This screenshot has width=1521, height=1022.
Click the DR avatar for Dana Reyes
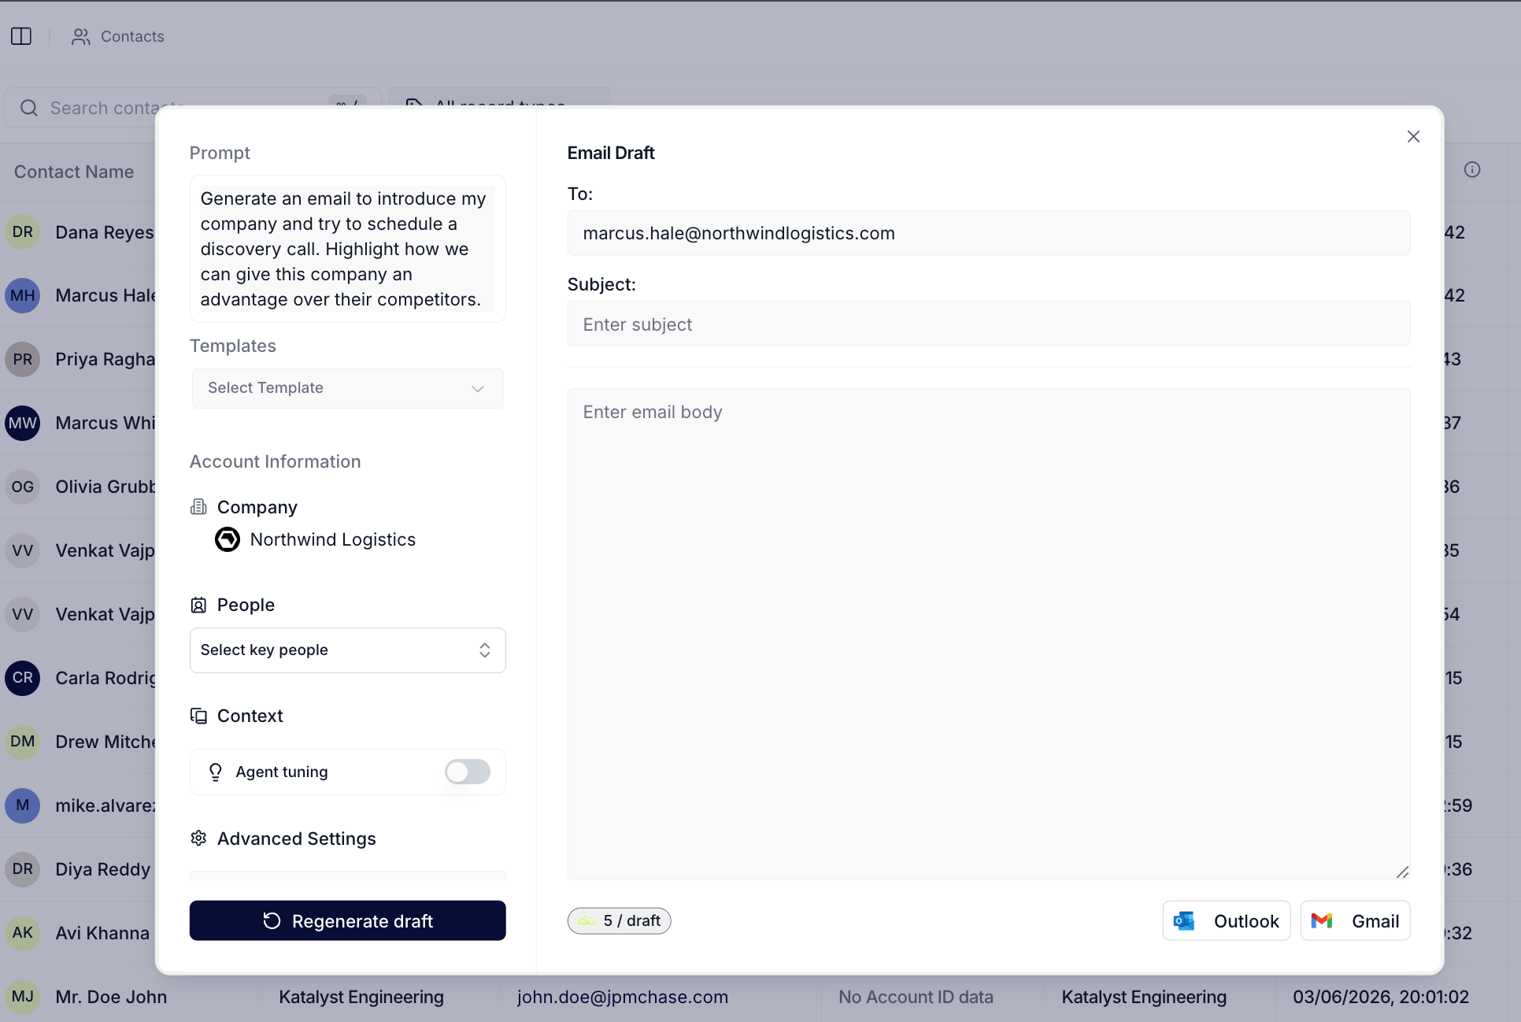(x=23, y=232)
